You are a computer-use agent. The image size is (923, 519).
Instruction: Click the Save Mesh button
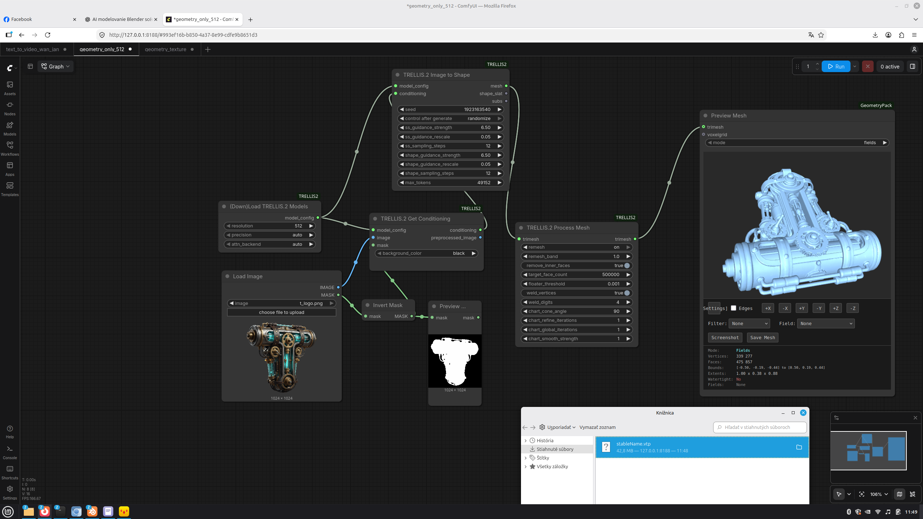click(763, 338)
